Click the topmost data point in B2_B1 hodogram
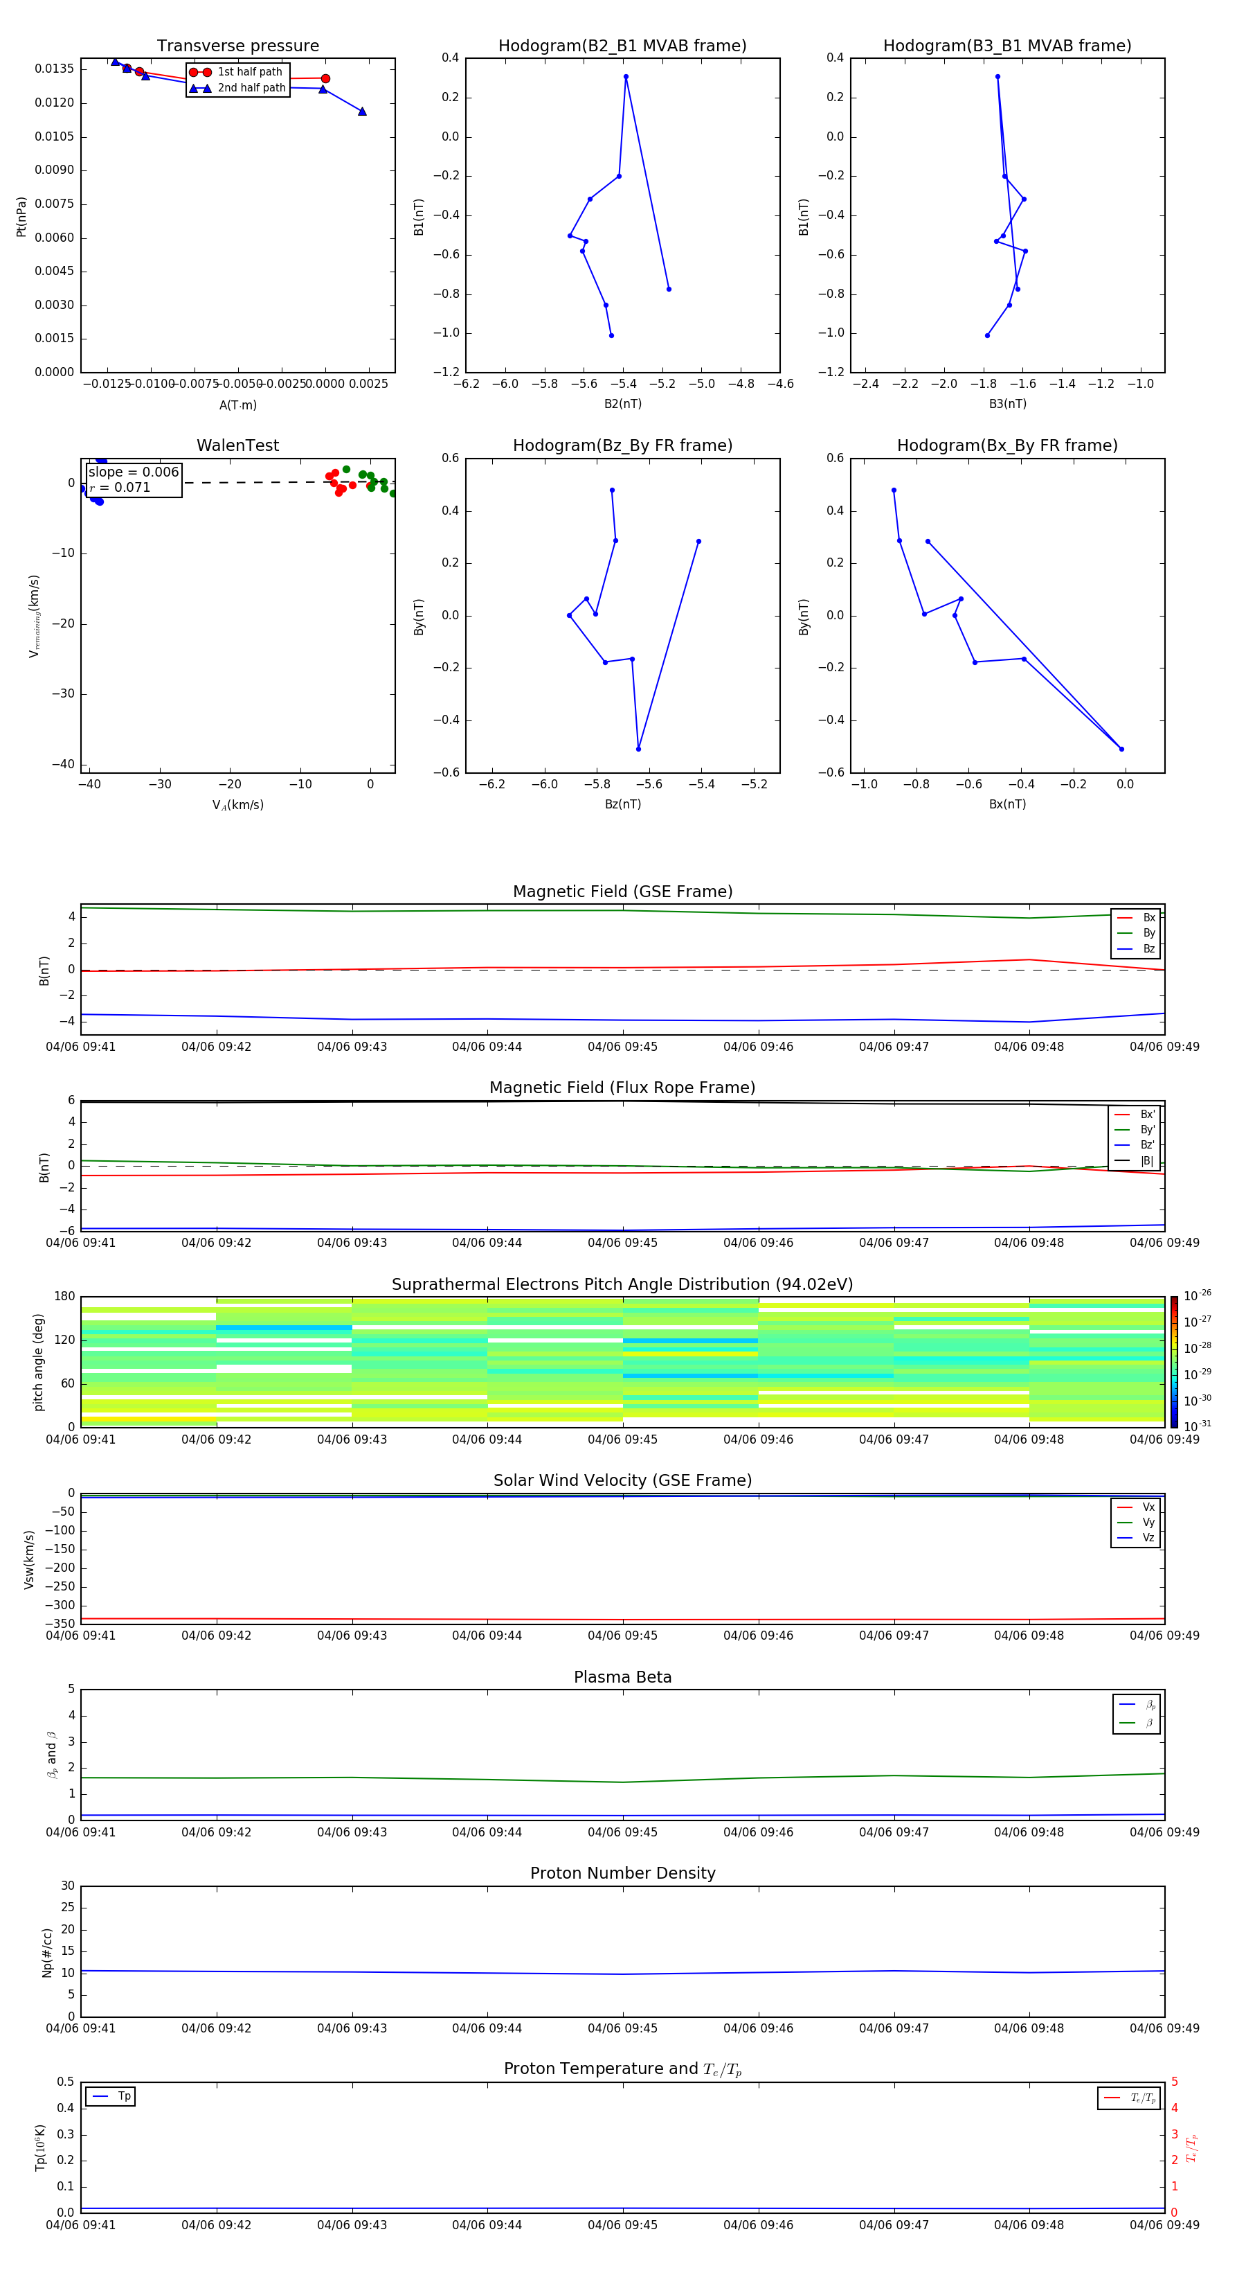Image resolution: width=1246 pixels, height=2286 pixels. coord(626,76)
